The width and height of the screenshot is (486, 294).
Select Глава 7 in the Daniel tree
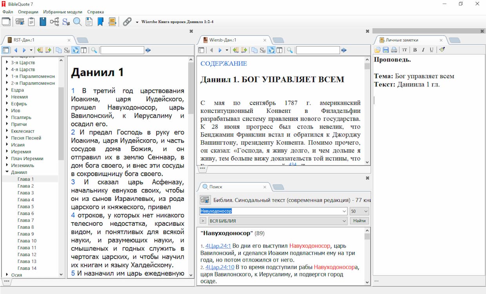click(x=26, y=220)
